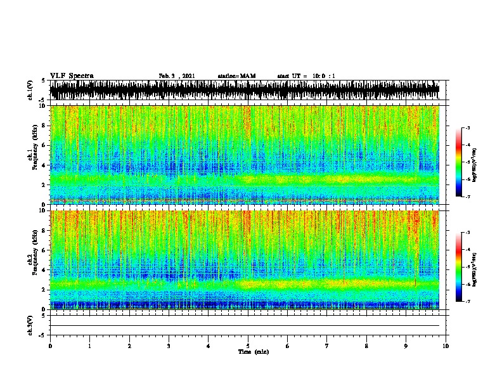Image resolution: width=502 pixels, height=388 pixels.
Task: Click the time axis tick '2'
Action: point(129,346)
